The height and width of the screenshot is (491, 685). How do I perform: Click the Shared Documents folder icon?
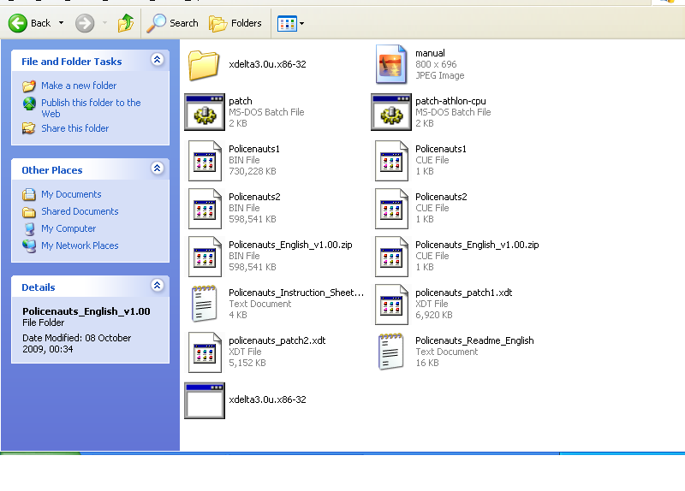29,211
